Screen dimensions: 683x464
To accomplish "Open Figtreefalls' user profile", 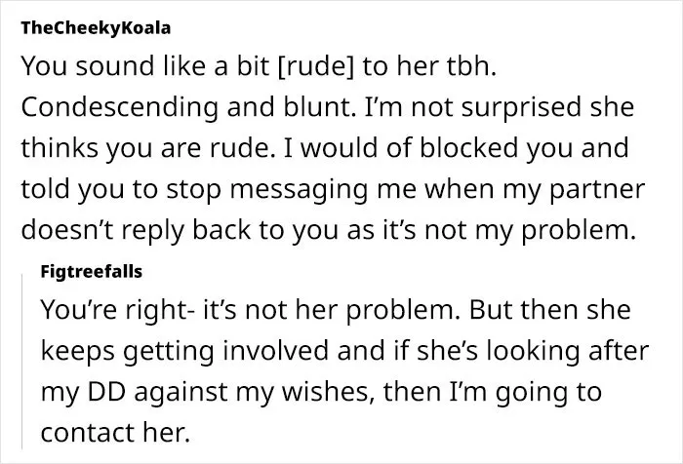I will 92,272.
